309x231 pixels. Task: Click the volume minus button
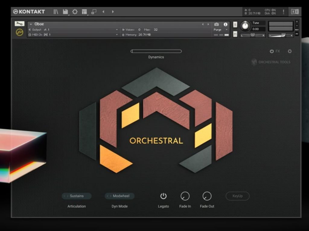tap(271, 36)
